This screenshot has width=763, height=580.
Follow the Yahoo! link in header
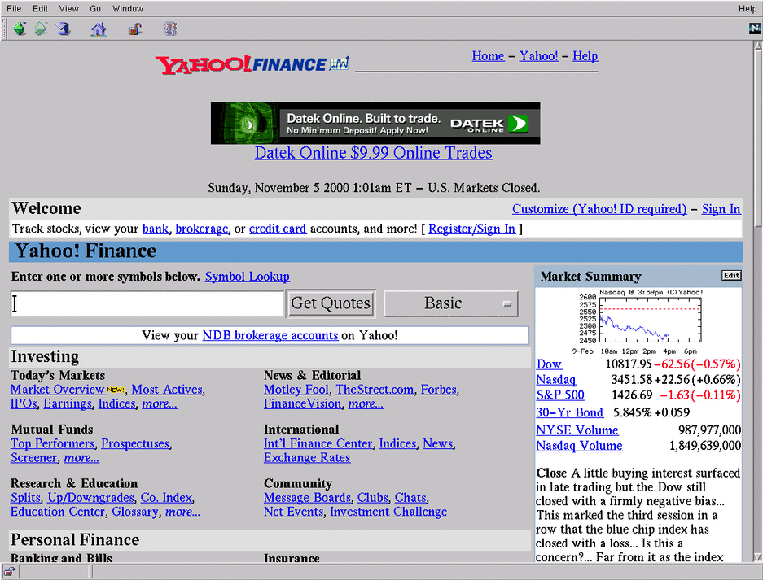539,56
